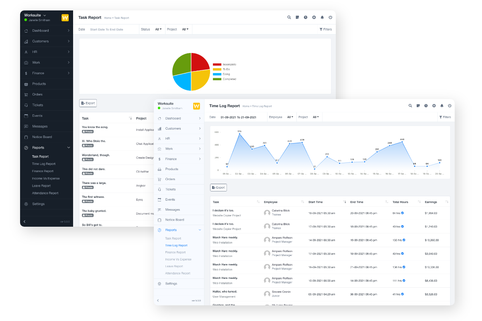
Task: Open the Employee dropdown in Time Log Report
Action: [290, 117]
